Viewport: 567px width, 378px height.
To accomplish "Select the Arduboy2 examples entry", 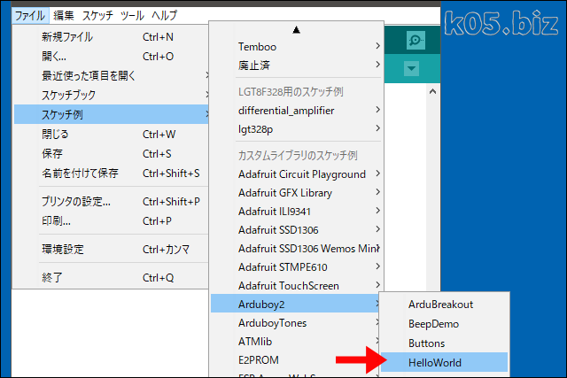I will click(x=295, y=305).
